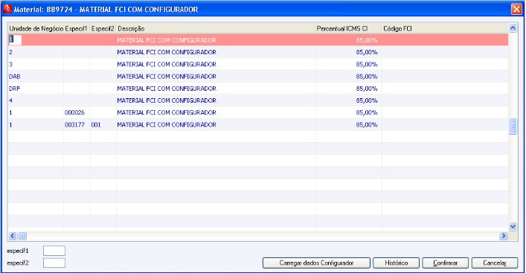Confirm changes with the Confirmar button
The height and width of the screenshot is (273, 526).
point(445,263)
